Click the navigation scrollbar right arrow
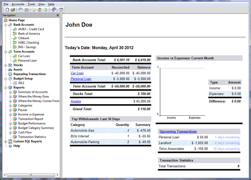Screen dimensions: 251x180 (57, 175)
